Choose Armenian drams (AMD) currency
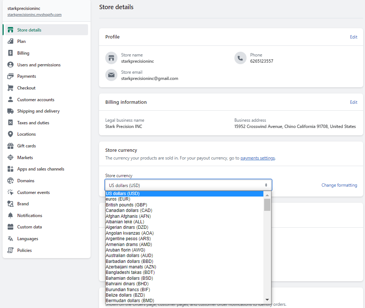 point(185,244)
